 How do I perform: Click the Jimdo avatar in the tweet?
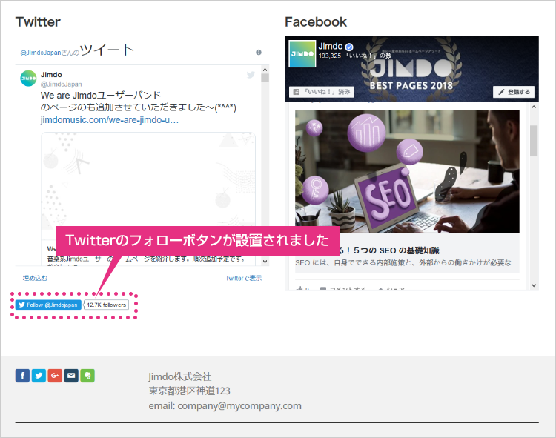[x=28, y=79]
